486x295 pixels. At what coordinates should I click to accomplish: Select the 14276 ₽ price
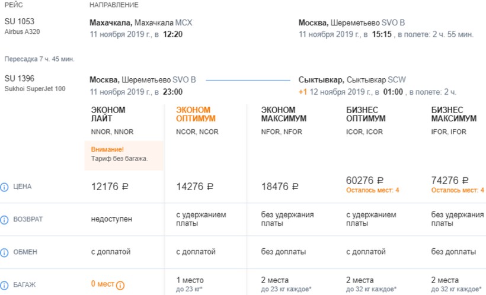click(195, 187)
